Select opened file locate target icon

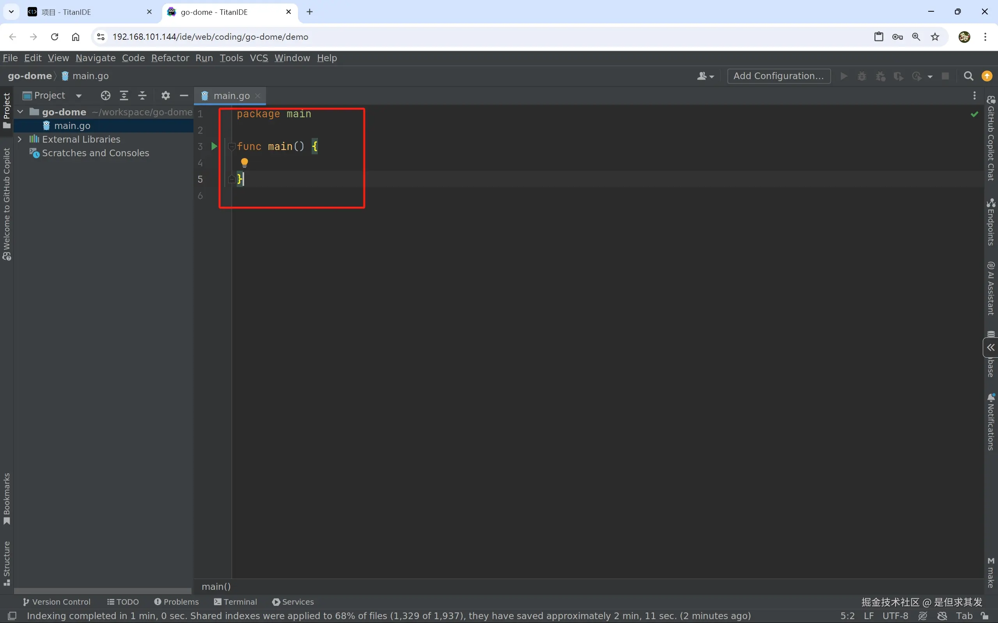106,95
